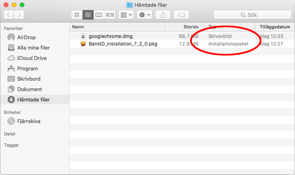Open the arrange-by grouping dropdown
This screenshot has height=175, width=295.
point(126,15)
